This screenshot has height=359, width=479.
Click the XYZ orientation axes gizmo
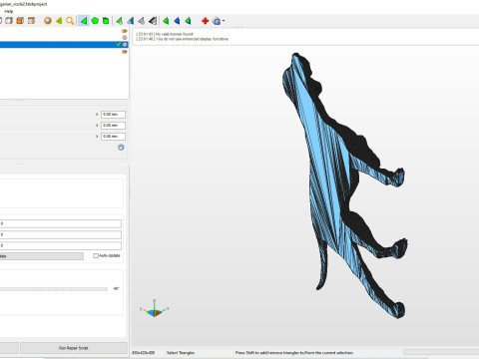coord(155,308)
